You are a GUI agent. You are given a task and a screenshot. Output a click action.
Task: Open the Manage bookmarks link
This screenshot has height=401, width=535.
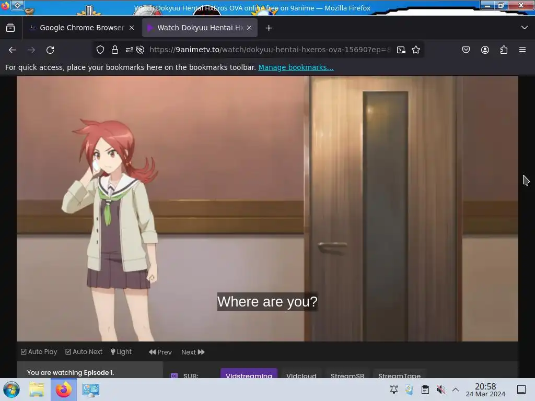pos(296,67)
